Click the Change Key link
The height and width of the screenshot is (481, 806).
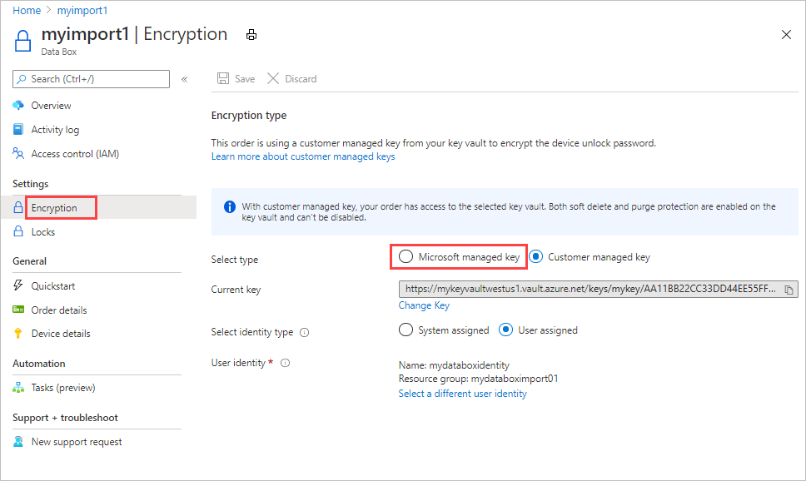424,305
